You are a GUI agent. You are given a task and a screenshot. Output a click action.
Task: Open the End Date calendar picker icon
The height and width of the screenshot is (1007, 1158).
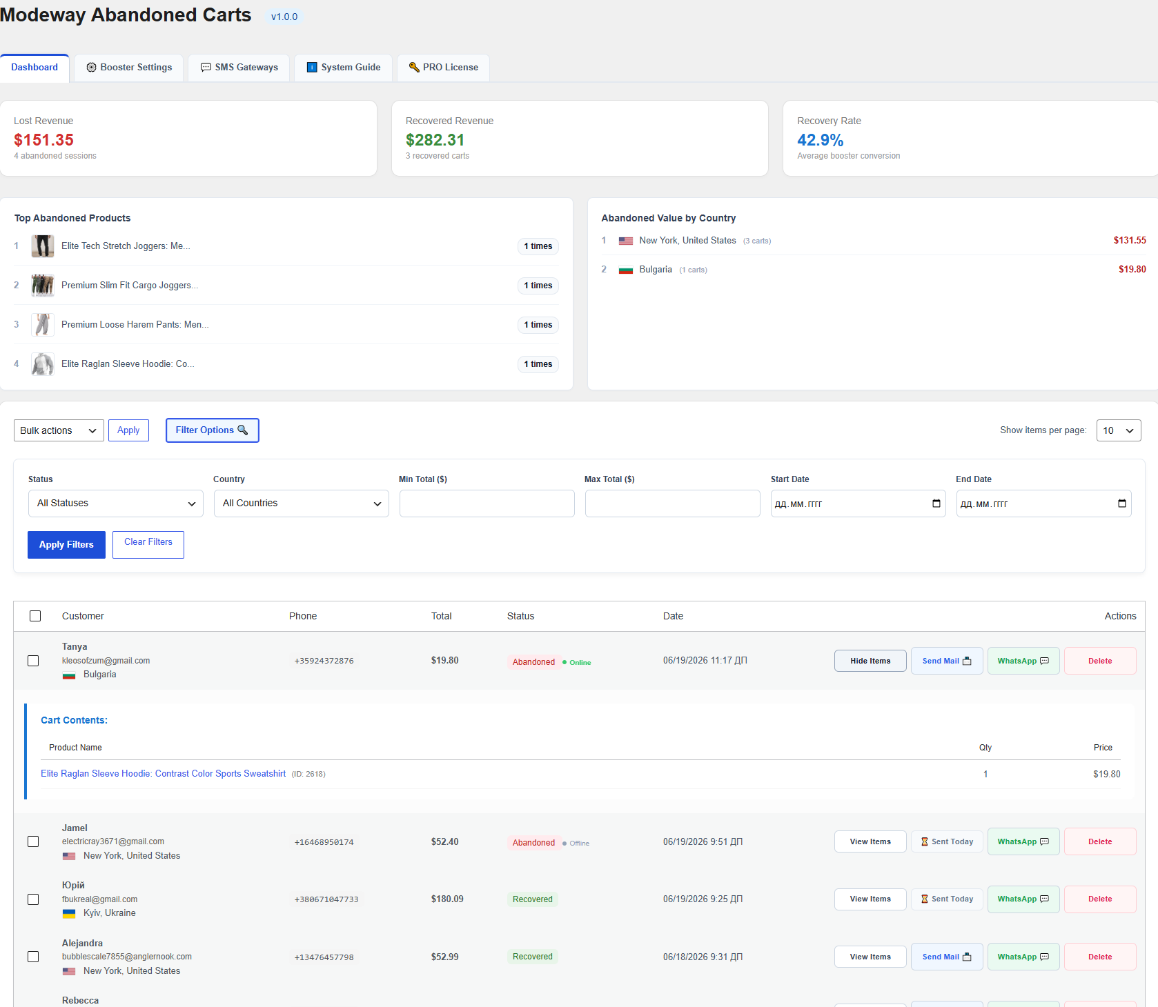(x=1122, y=503)
